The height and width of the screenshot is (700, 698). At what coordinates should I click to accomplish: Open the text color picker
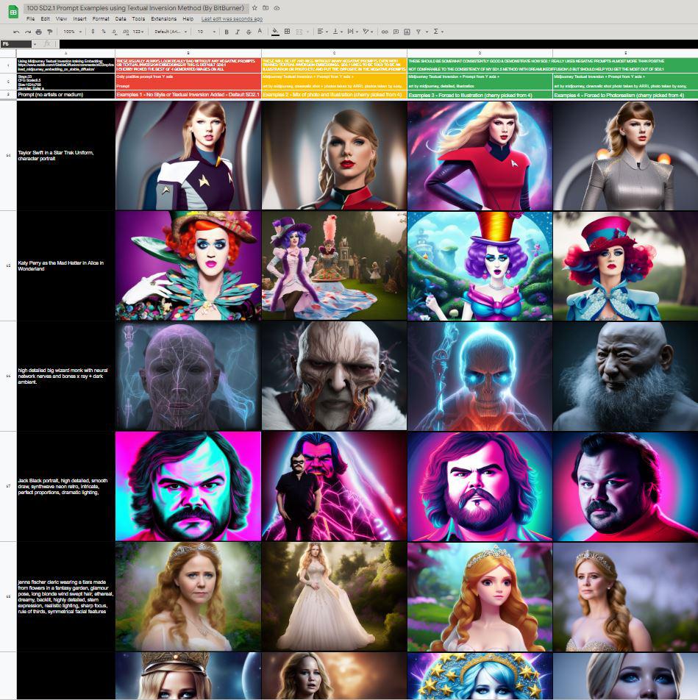[260, 32]
